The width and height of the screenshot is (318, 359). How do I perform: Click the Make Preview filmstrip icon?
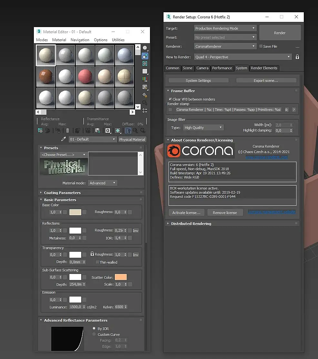(145, 87)
